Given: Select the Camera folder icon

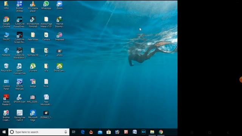Looking at the screenshot, I should tap(46, 36).
